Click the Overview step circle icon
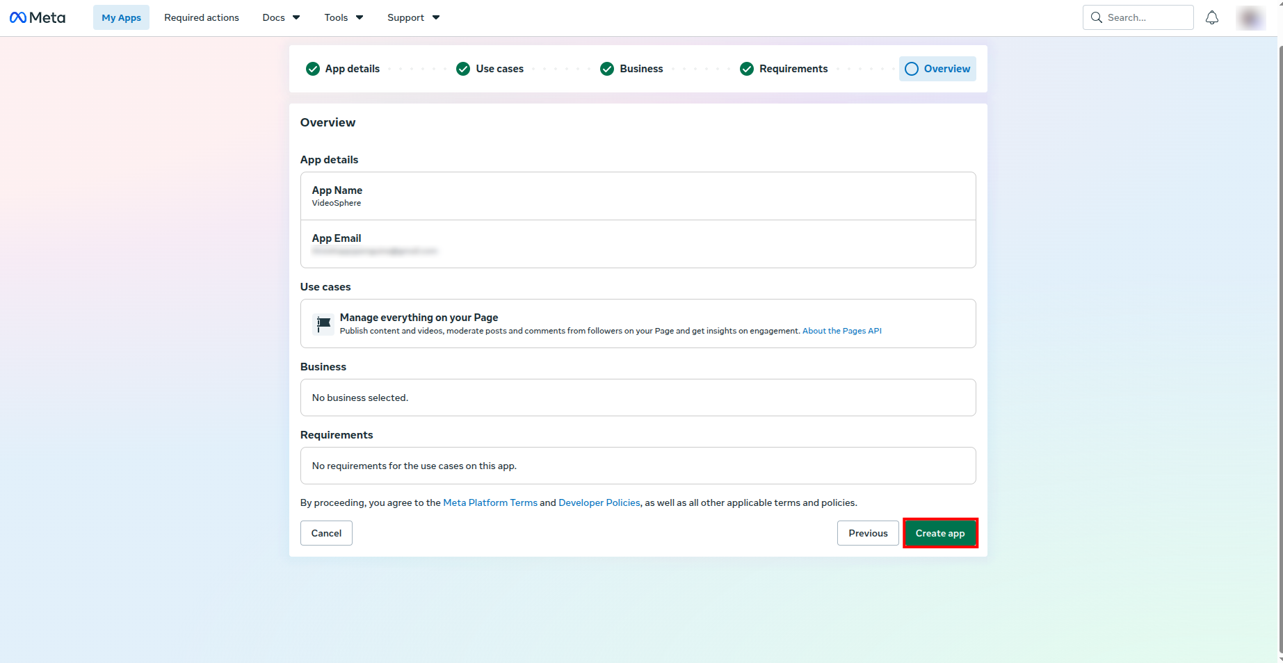 912,69
